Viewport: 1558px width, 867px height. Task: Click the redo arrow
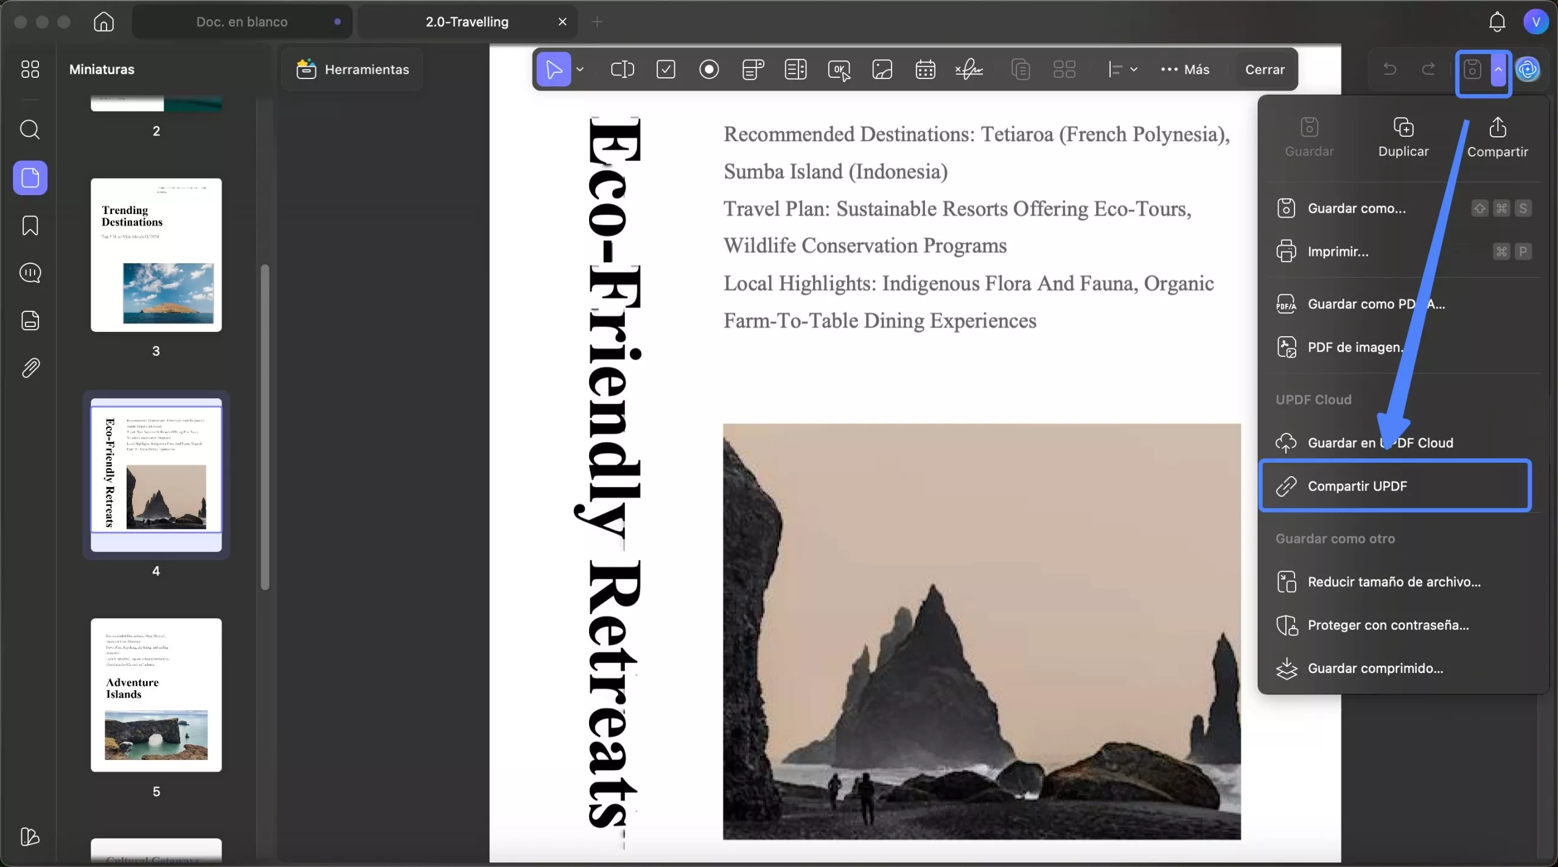click(1428, 69)
